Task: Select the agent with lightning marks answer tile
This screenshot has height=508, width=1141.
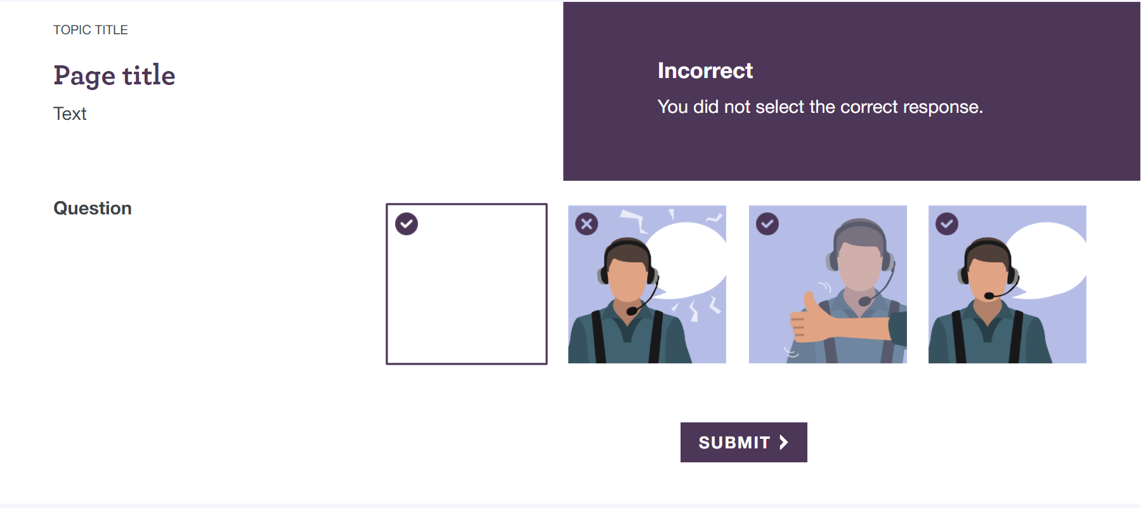Action: pyautogui.click(x=647, y=284)
